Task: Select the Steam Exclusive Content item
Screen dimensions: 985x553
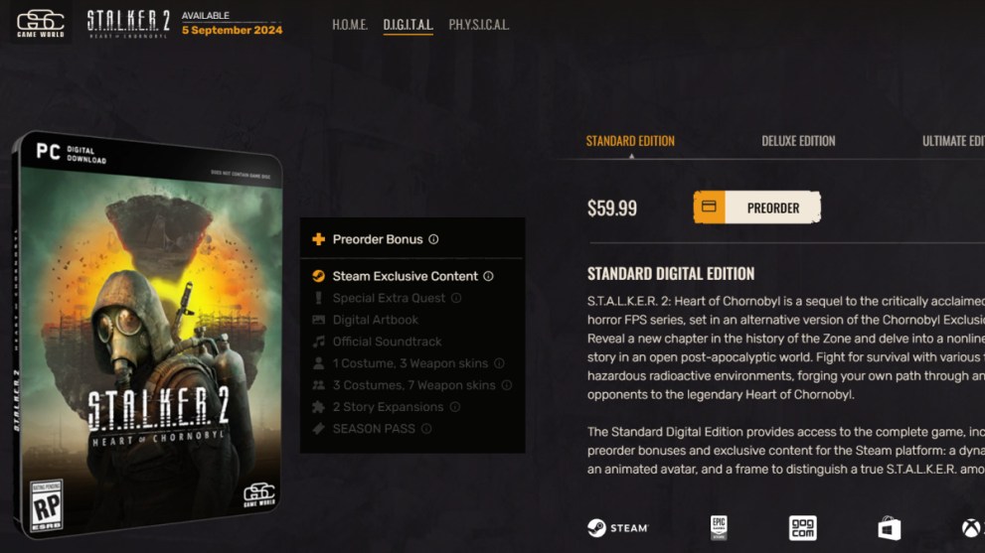Action: pos(405,276)
